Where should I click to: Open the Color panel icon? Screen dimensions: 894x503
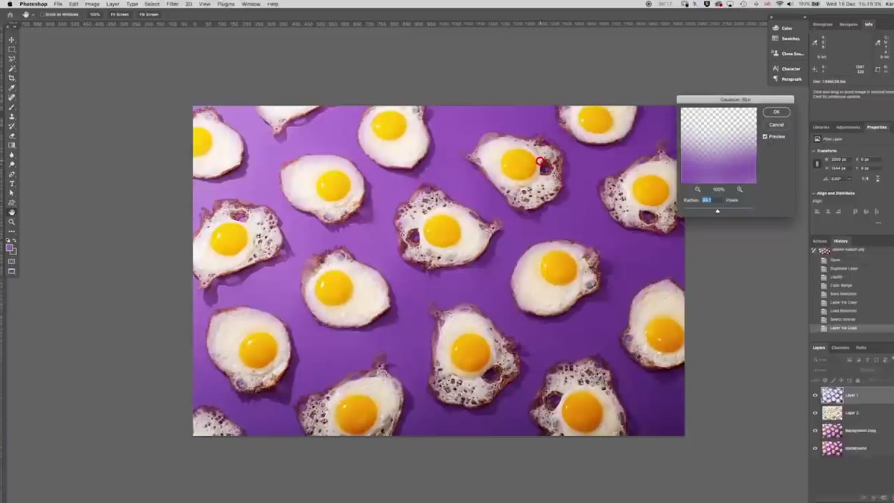click(776, 28)
